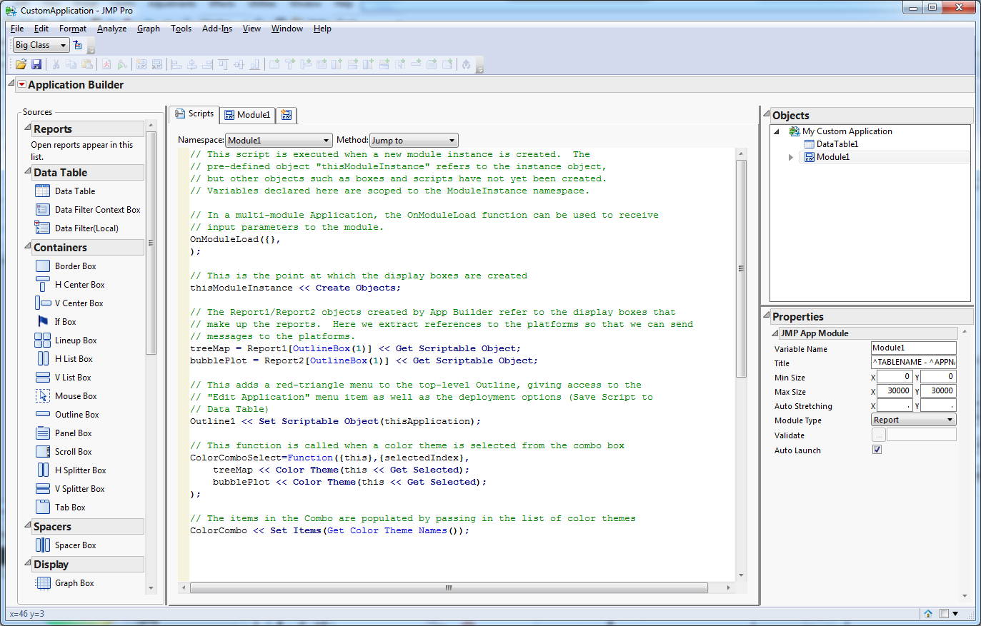Image resolution: width=981 pixels, height=626 pixels.
Task: Open the Namespace dropdown showing Module1
Action: (279, 141)
